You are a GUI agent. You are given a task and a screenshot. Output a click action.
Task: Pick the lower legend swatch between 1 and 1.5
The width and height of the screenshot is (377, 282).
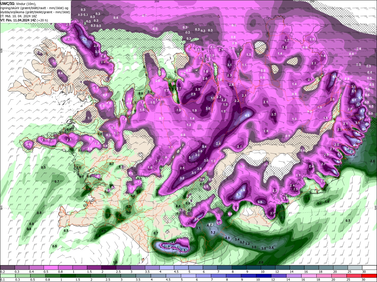[x=68, y=276]
